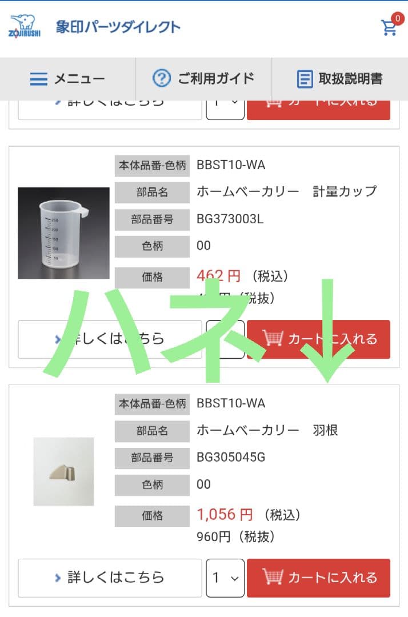
Task: Click the instruction manual document icon
Action: click(305, 79)
